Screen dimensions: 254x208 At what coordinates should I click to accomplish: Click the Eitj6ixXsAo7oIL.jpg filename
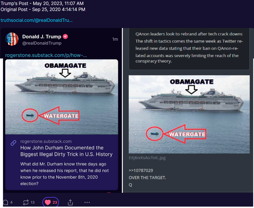147,158
